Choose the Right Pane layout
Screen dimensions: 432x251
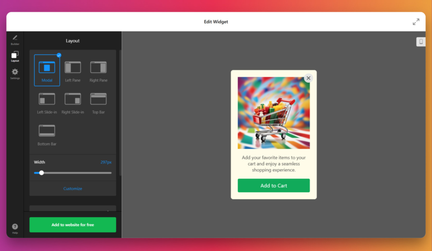[98, 71]
